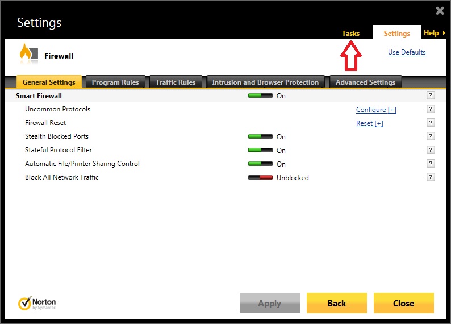
Task: Open help for Smart Firewall
Action: (431, 95)
